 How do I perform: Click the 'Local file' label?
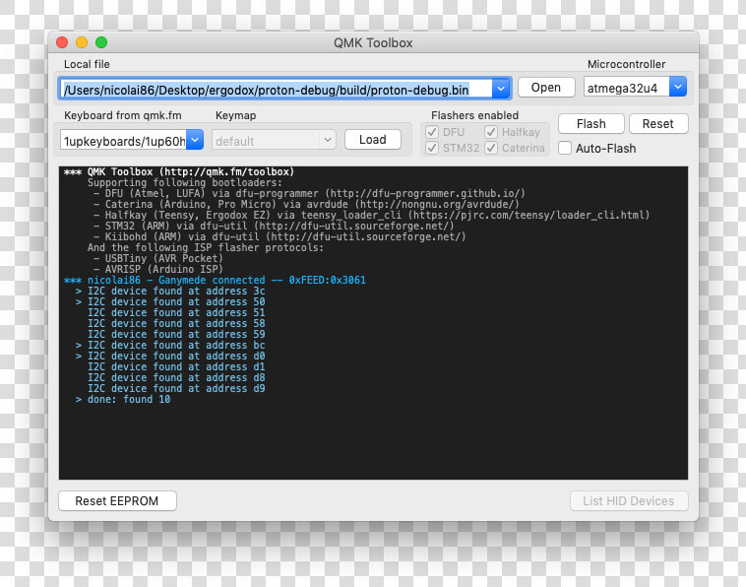[87, 64]
